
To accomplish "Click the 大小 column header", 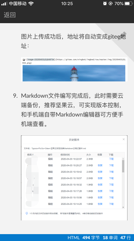I will pyautogui.click(x=88, y=155).
